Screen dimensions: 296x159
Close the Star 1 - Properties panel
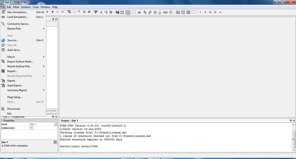pos(56,117)
